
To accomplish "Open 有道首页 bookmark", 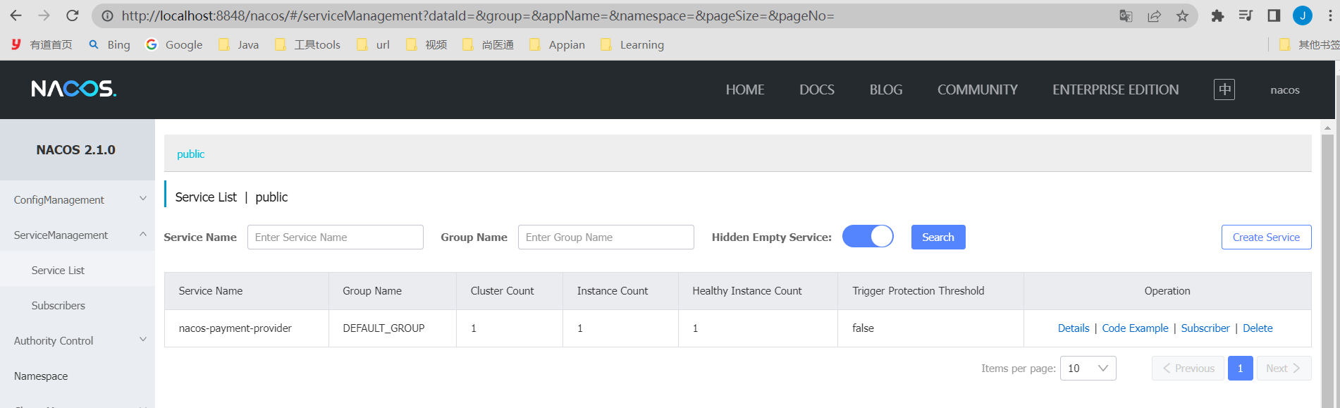I will click(x=42, y=44).
